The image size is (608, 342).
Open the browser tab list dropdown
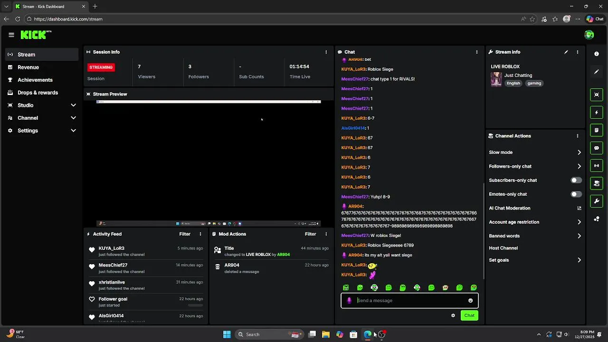pos(6,7)
